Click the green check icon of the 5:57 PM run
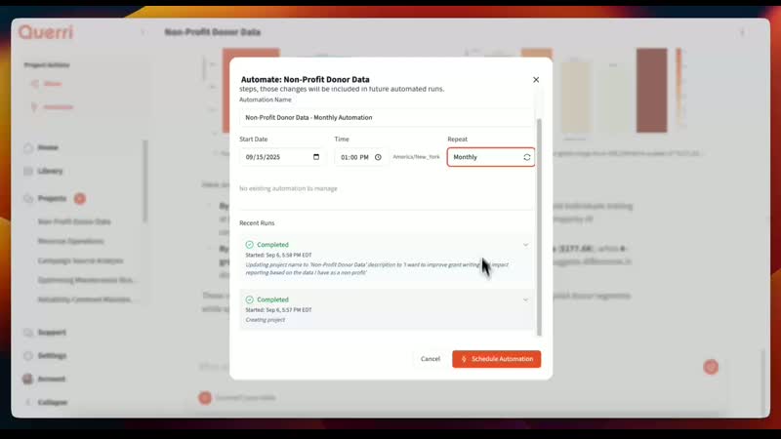This screenshot has height=439, width=781. pyautogui.click(x=250, y=299)
